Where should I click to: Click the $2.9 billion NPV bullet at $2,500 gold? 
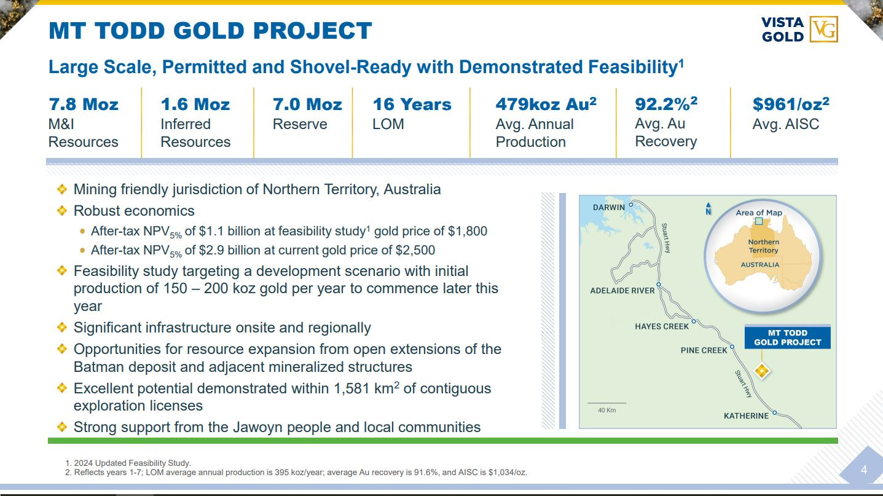262,251
